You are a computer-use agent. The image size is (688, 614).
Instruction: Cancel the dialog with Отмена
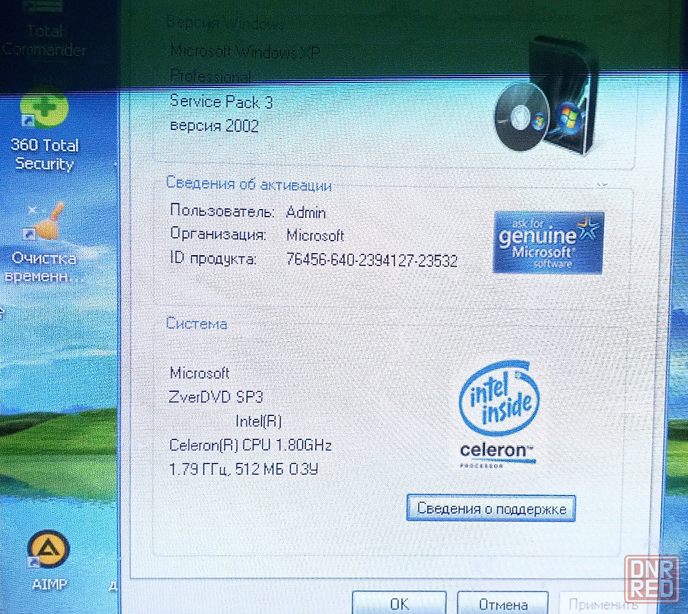(503, 604)
